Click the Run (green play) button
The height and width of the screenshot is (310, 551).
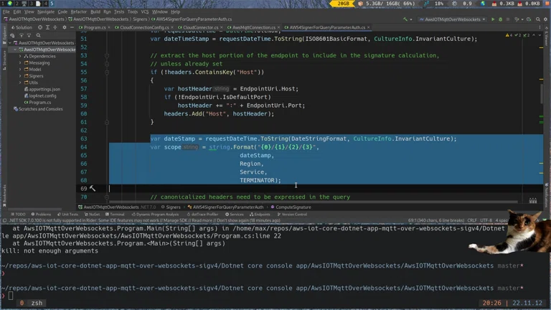click(493, 19)
